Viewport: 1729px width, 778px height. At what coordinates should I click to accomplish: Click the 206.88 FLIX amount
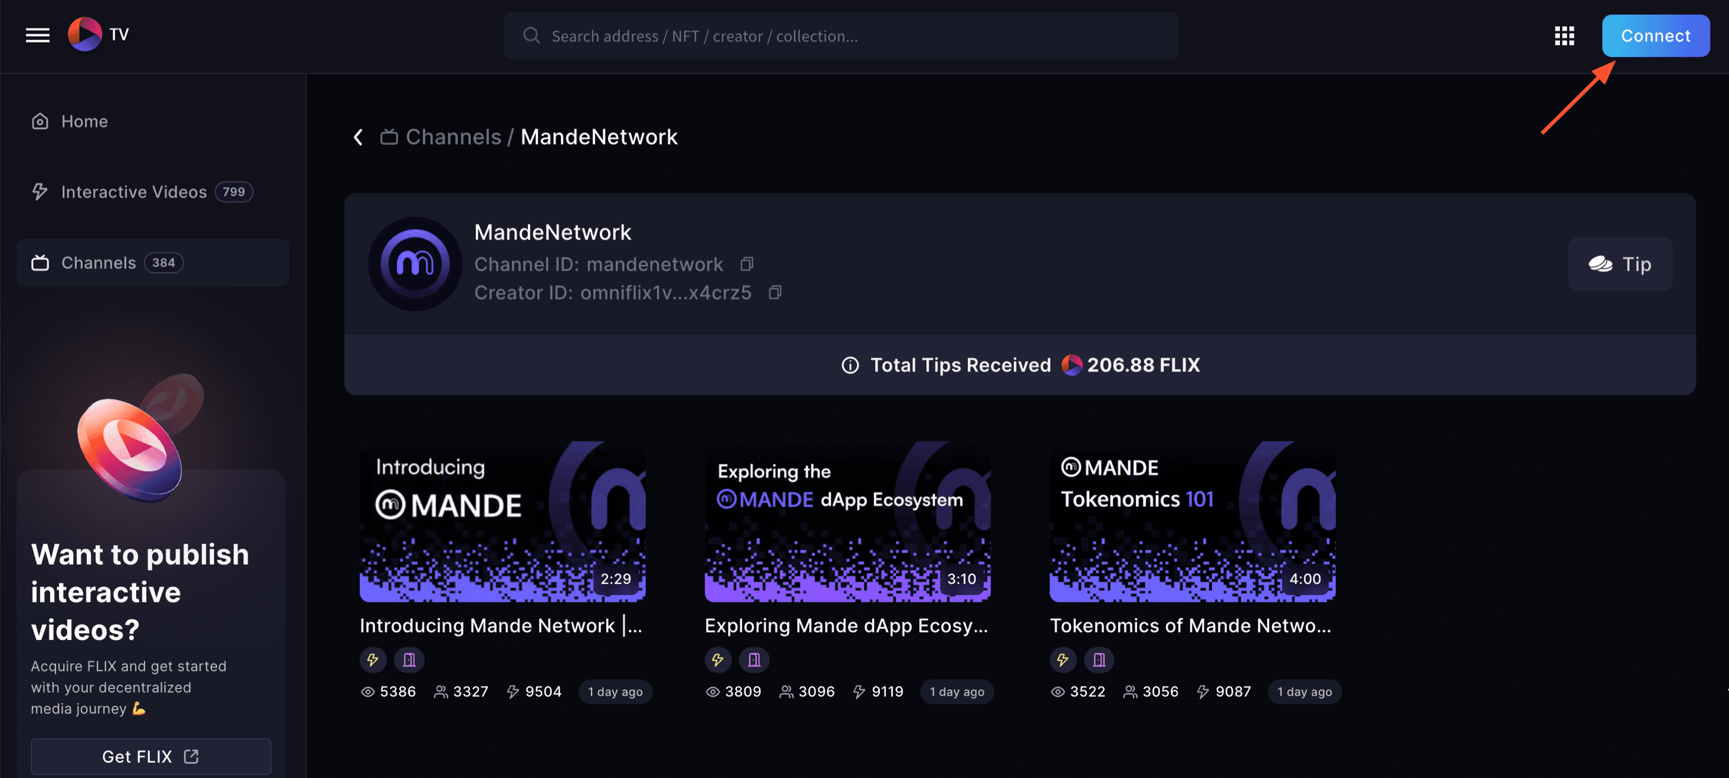(x=1143, y=365)
